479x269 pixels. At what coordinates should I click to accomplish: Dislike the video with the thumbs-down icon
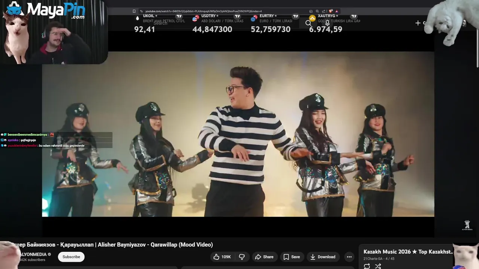(242, 257)
